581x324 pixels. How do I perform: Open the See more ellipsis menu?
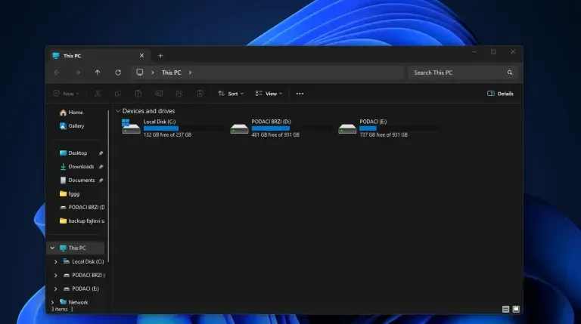click(300, 94)
